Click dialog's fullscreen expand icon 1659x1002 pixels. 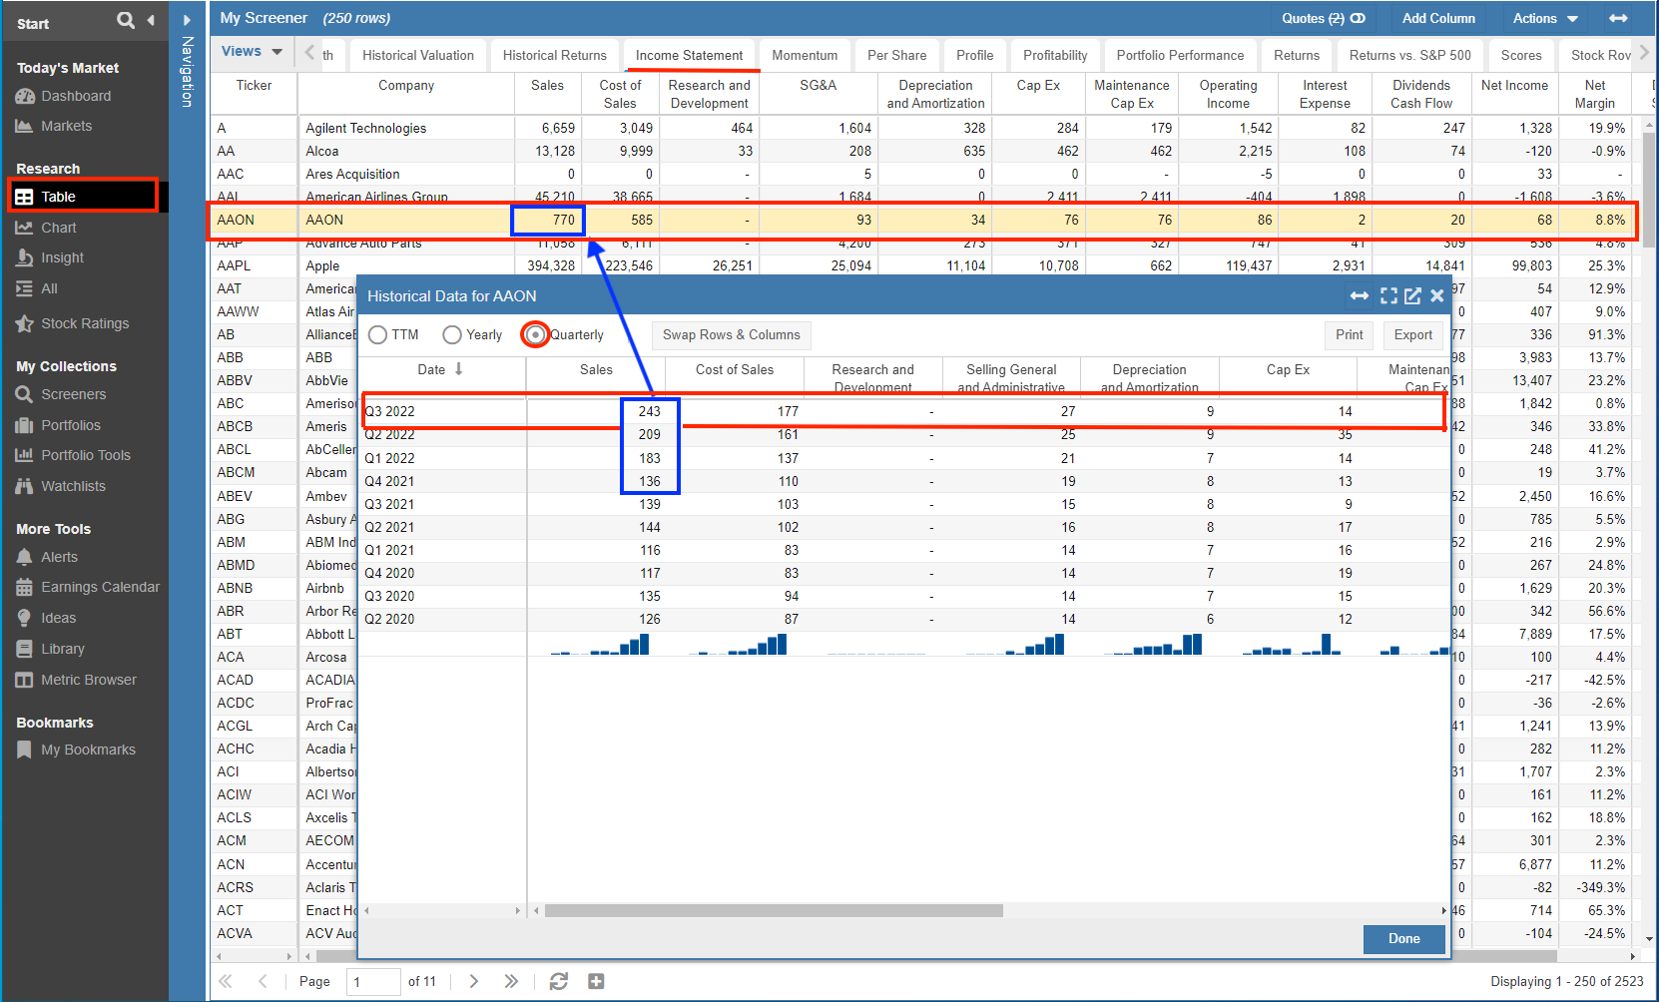(1388, 295)
